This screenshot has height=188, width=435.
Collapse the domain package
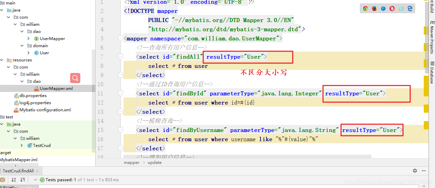(x=22, y=46)
